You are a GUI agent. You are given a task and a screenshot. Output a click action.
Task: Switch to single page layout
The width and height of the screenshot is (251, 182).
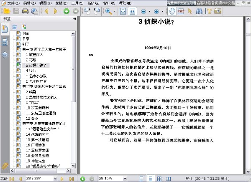141,179
